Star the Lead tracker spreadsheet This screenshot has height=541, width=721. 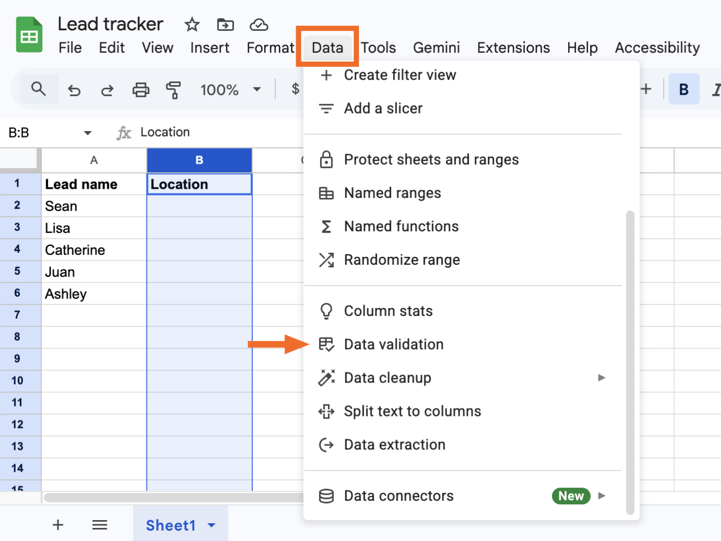coord(191,24)
